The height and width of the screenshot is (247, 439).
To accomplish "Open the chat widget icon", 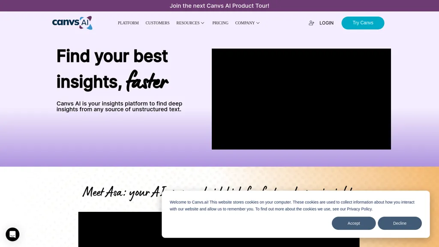I will coord(12,235).
